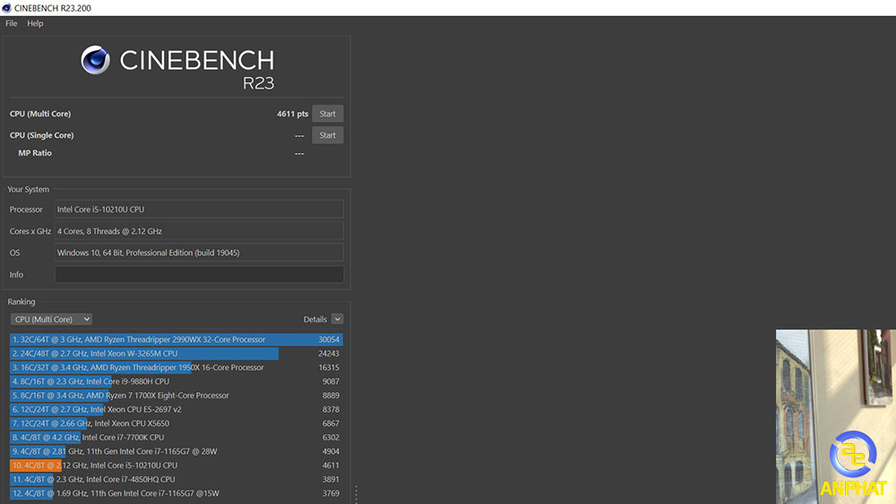Select the i7-1165G7 @15W ranking row
Screen dimensions: 896x504
[x=176, y=493]
